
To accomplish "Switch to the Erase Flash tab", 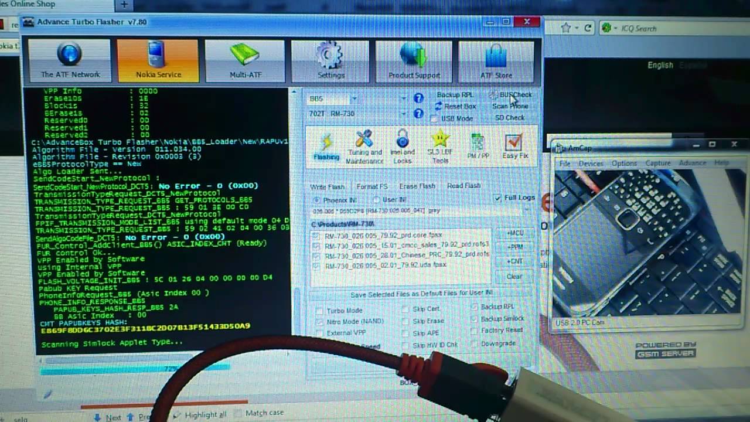I will pos(417,186).
